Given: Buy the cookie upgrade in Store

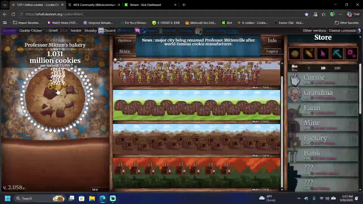Looking at the screenshot, I should (295, 53).
